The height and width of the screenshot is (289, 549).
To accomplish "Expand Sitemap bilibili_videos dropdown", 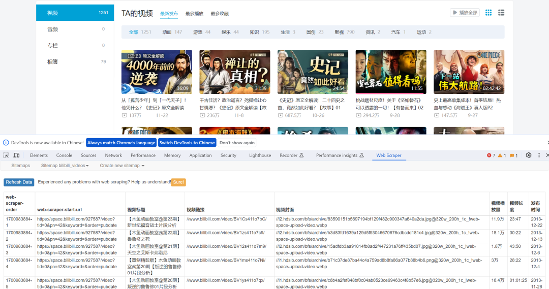I will pos(65,166).
